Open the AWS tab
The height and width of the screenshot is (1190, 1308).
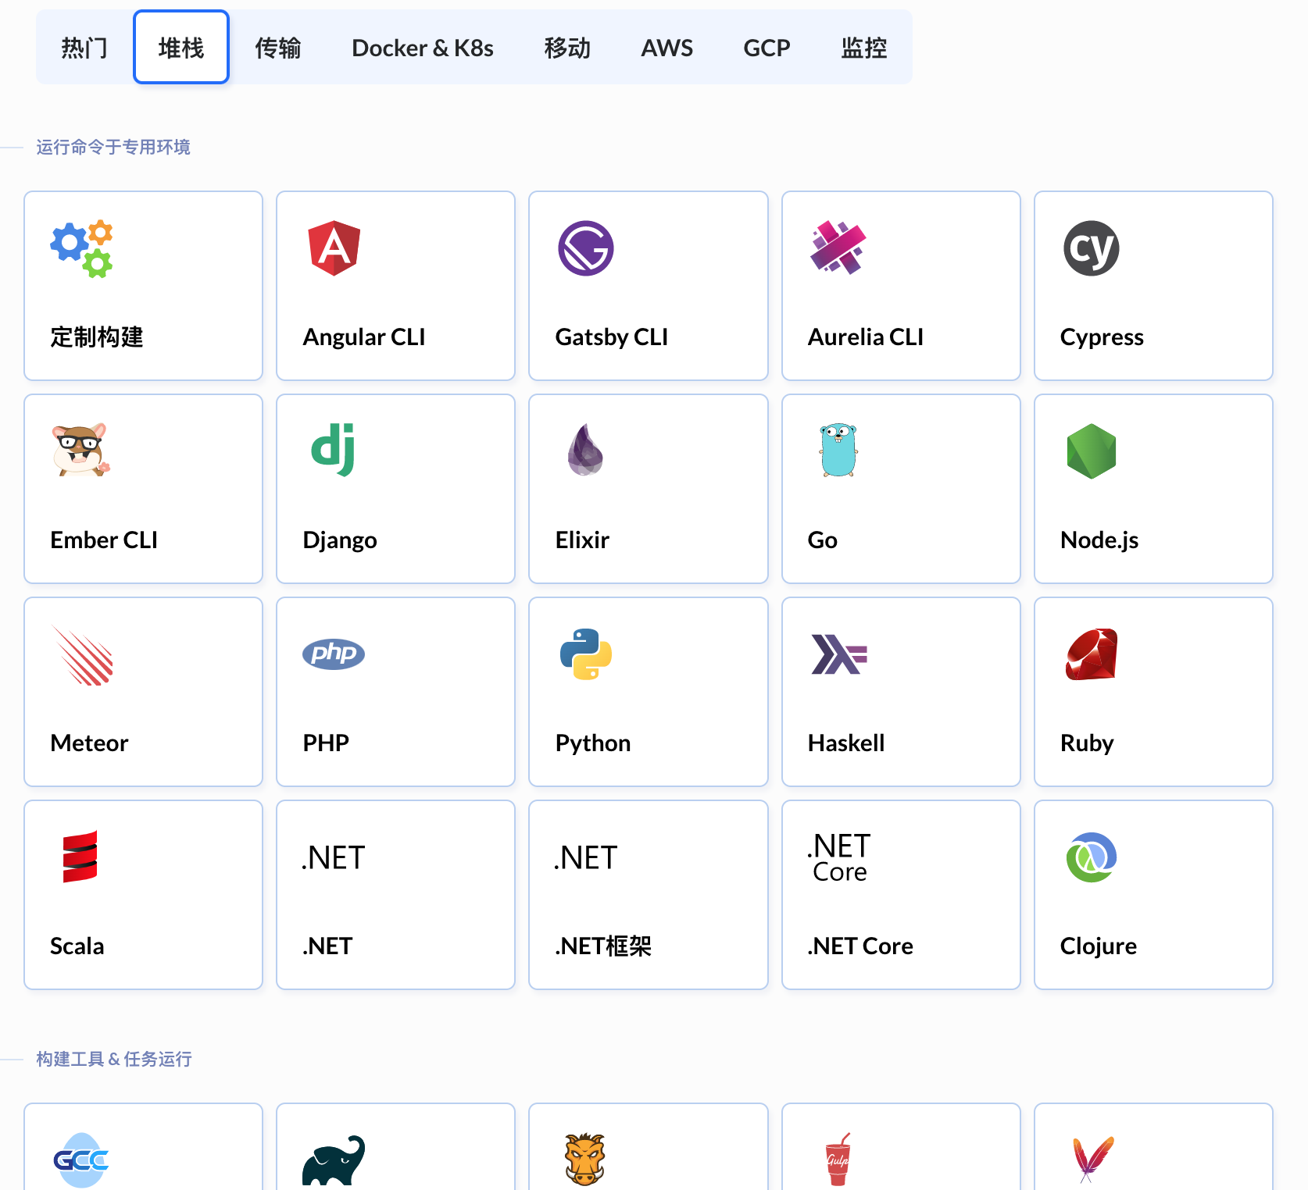pyautogui.click(x=667, y=48)
